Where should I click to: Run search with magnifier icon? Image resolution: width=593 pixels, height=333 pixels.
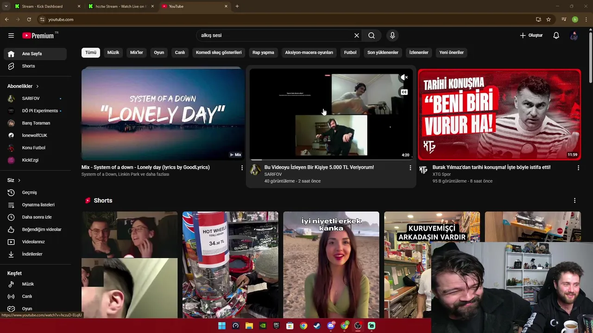click(x=372, y=36)
